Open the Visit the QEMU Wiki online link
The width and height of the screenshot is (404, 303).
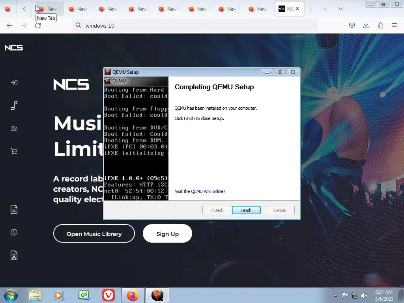coord(200,191)
